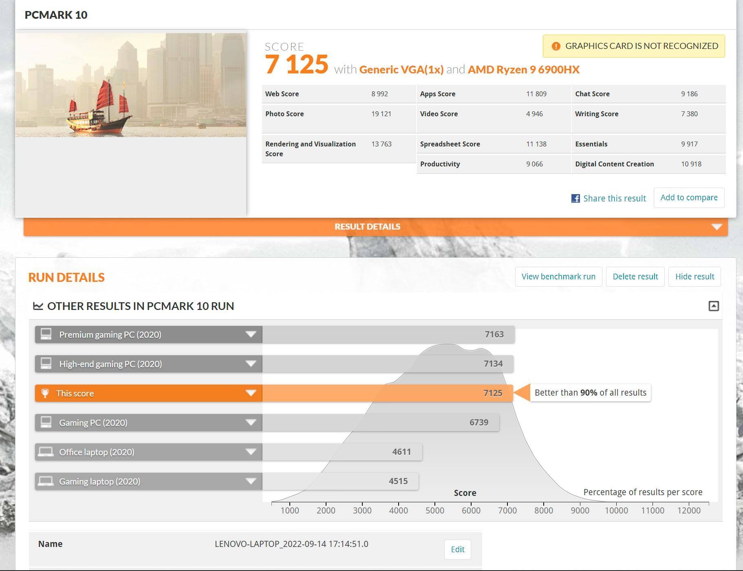The width and height of the screenshot is (743, 571).
Task: Click the trophy icon on This score
Action: (45, 393)
